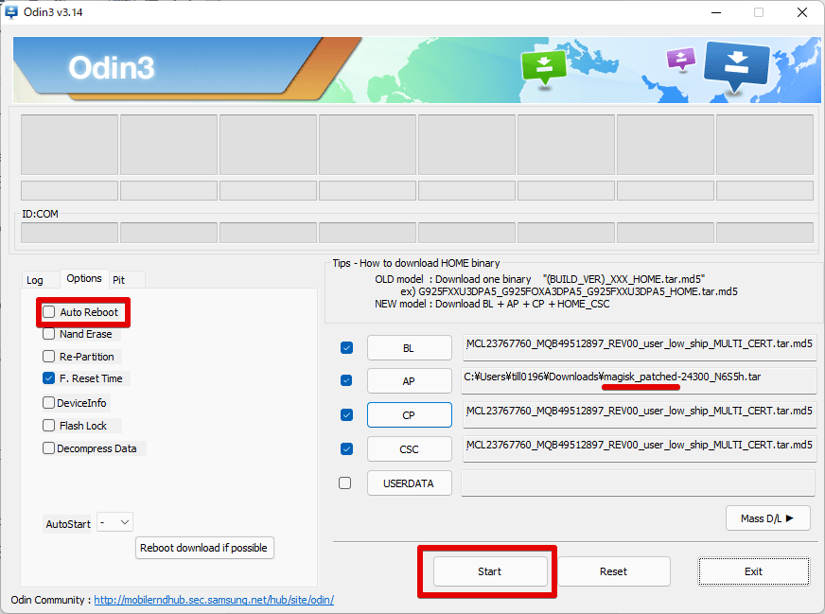
Task: Open the Odin Community hyperlink
Action: [x=213, y=600]
